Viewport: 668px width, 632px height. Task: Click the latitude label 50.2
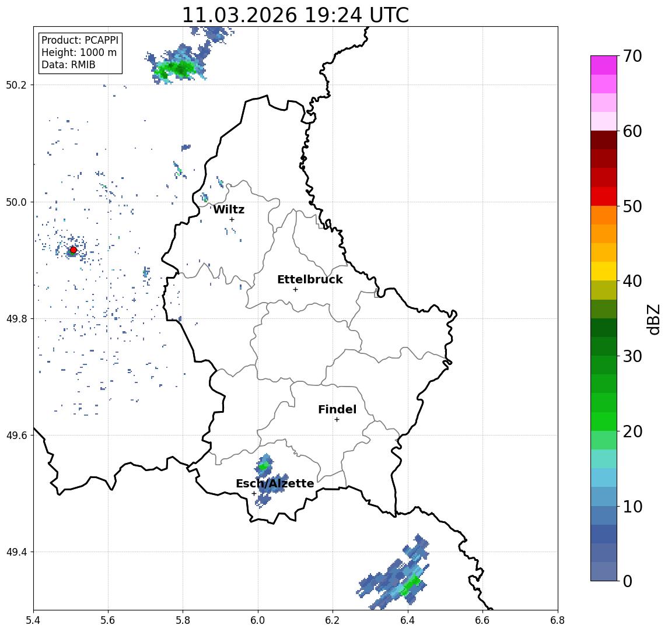tap(16, 85)
